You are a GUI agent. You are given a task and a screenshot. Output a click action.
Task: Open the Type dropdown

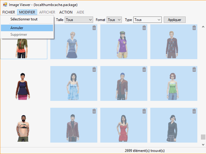pos(147,20)
